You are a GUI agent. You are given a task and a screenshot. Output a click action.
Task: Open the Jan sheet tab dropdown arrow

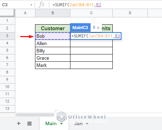pos(87,124)
